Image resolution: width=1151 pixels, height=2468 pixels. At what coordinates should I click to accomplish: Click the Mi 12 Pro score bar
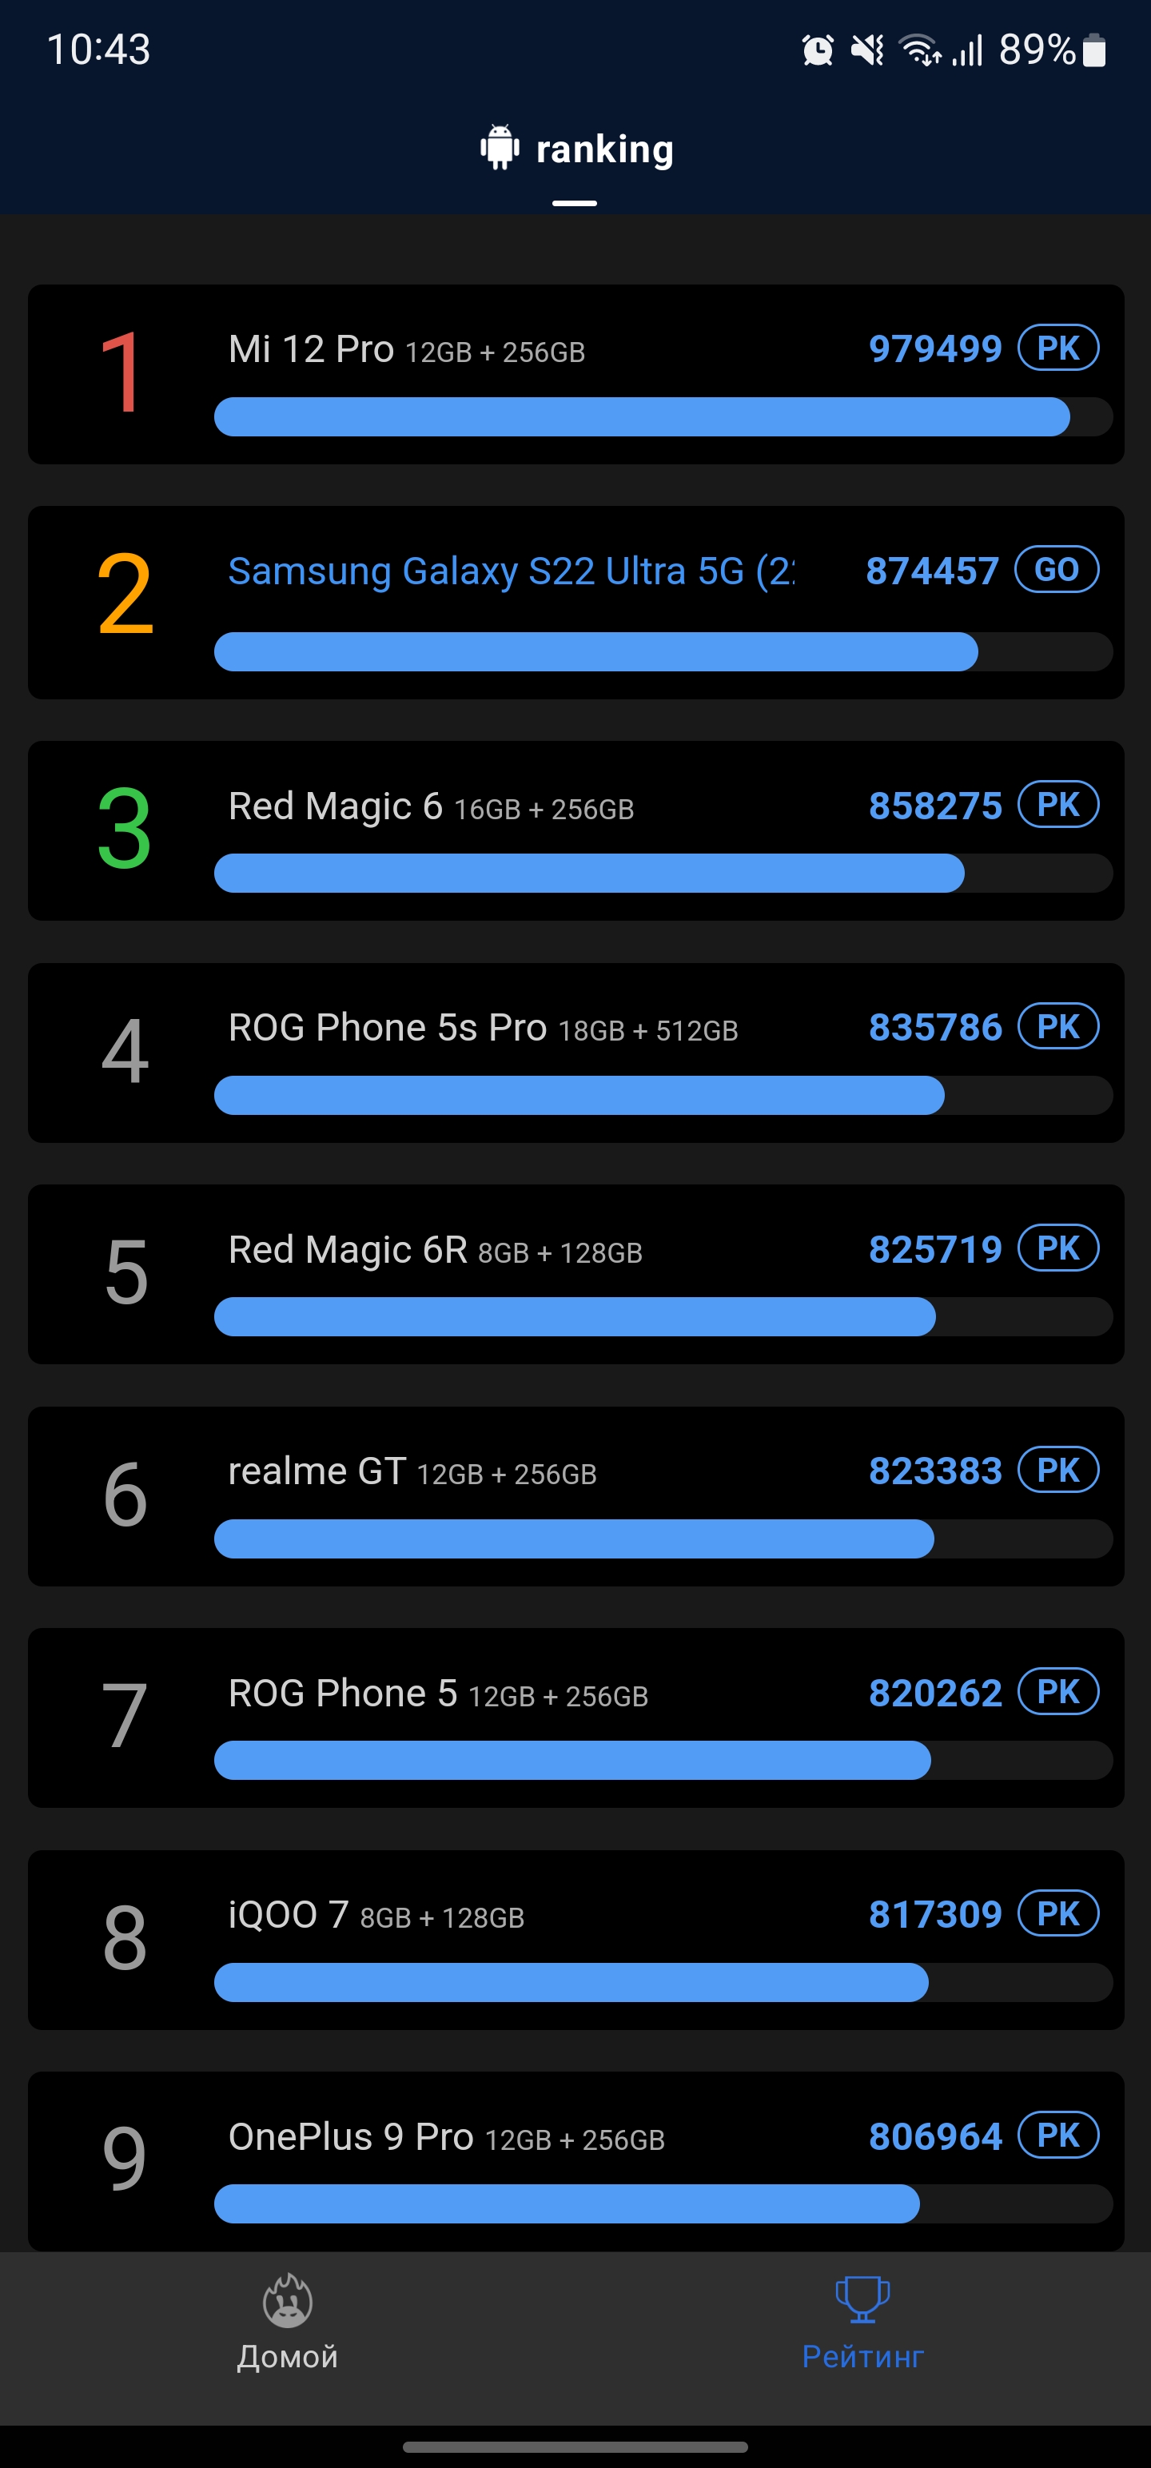(642, 418)
